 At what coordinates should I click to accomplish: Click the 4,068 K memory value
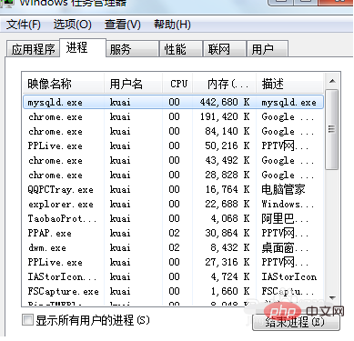[230, 218]
